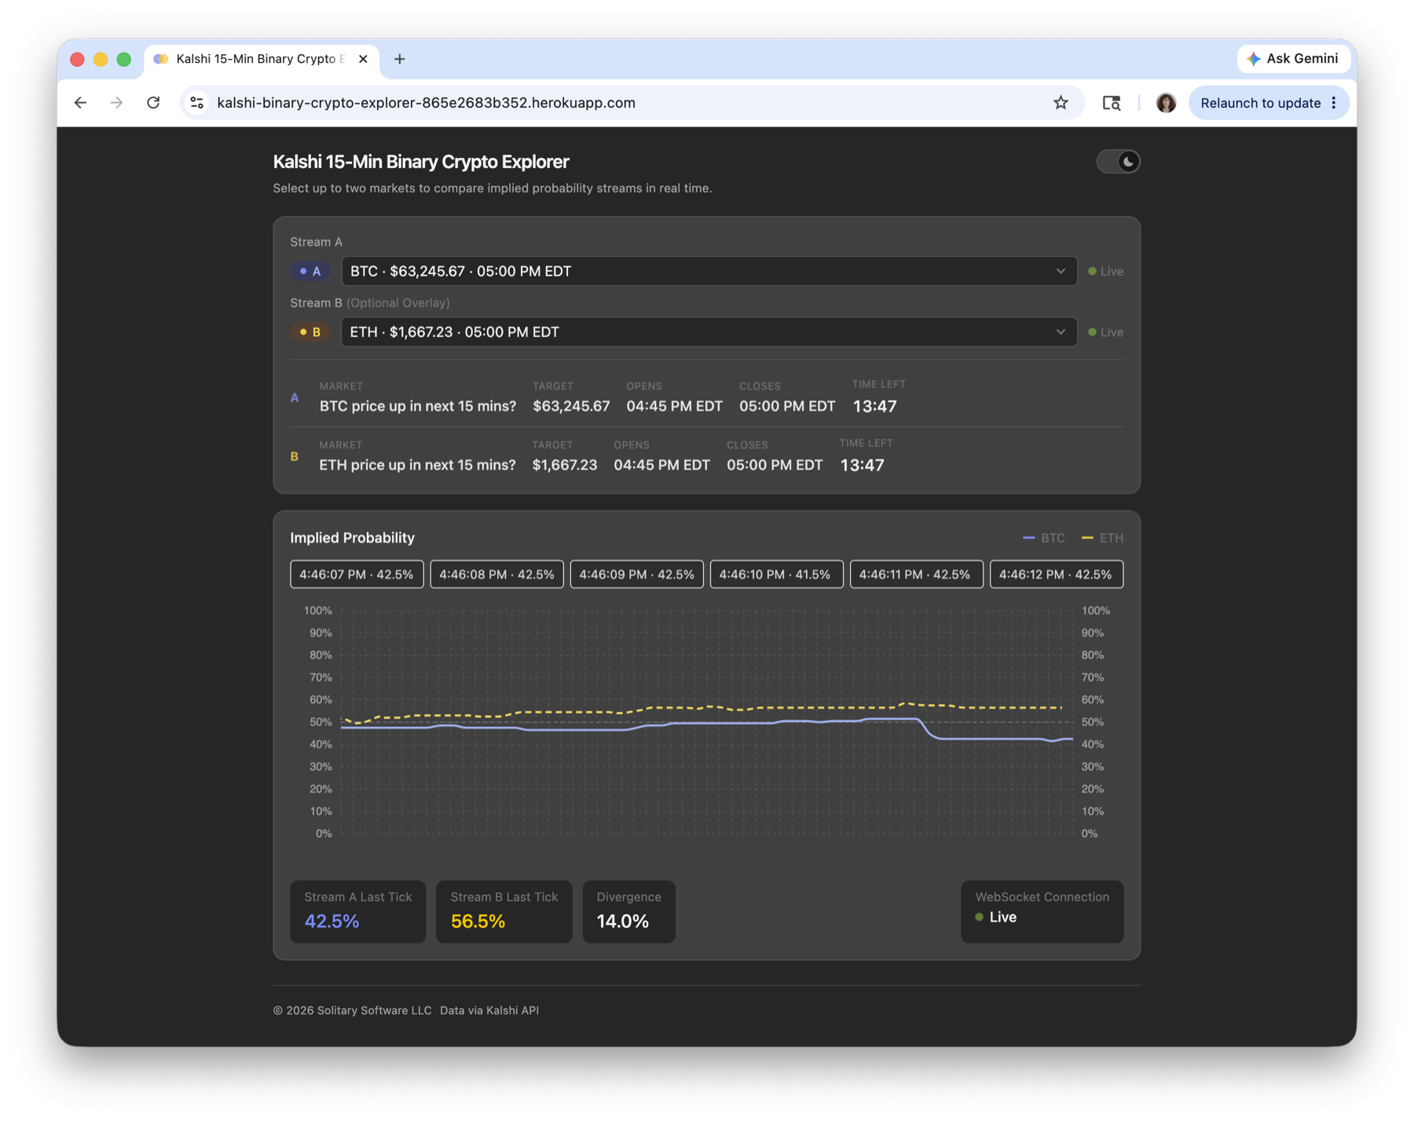Click the 4:46:08 PM · 42.5% tick chip
The height and width of the screenshot is (1122, 1414).
tap(496, 574)
